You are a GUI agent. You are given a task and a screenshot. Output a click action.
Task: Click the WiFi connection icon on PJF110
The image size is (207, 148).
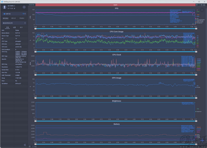pos(23,14)
